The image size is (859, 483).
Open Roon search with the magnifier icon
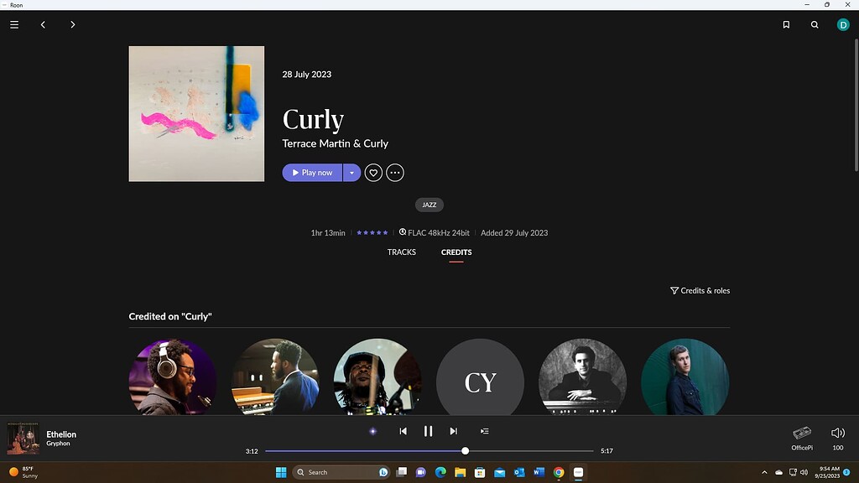coord(814,24)
